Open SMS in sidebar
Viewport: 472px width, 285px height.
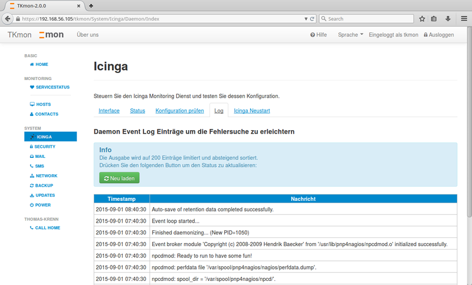click(37, 166)
